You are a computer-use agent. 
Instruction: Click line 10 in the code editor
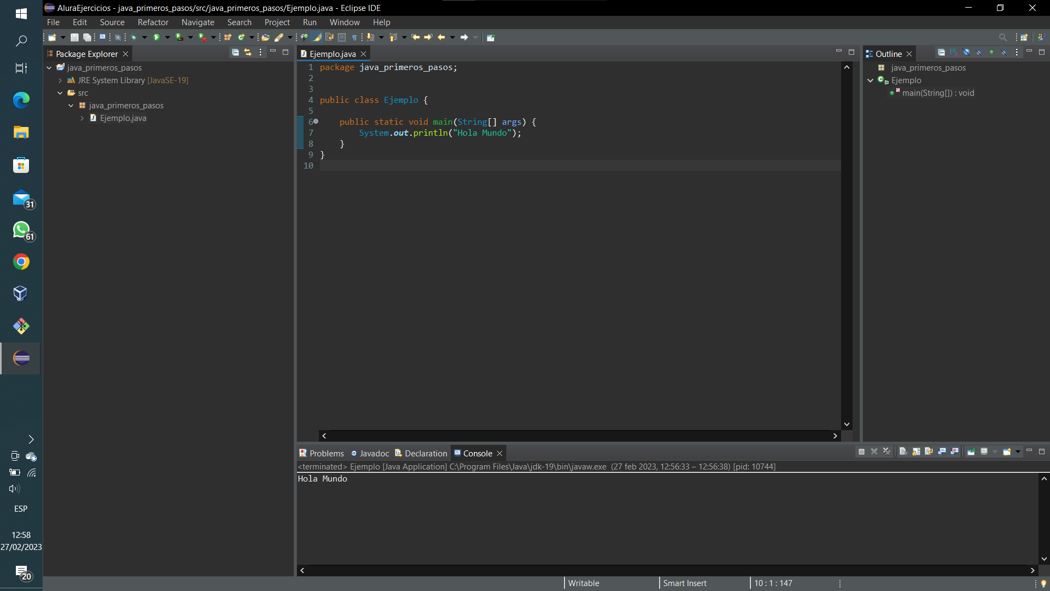point(580,165)
